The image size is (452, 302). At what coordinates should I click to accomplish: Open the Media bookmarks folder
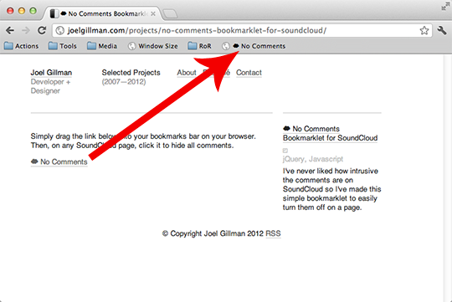102,46
